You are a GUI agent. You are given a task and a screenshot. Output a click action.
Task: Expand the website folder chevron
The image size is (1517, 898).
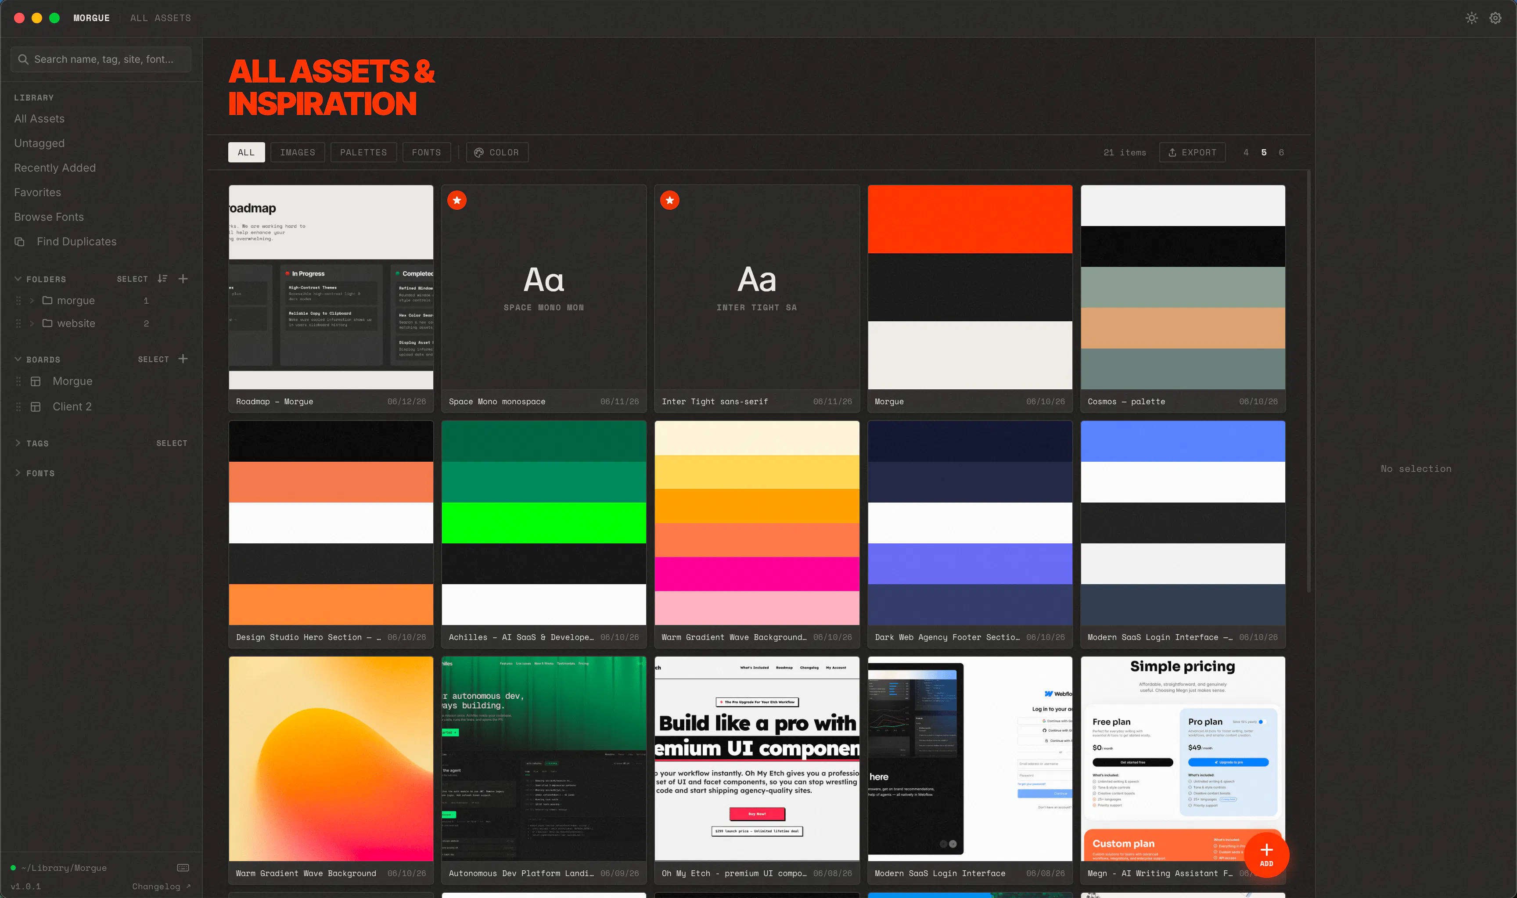pyautogui.click(x=32, y=323)
